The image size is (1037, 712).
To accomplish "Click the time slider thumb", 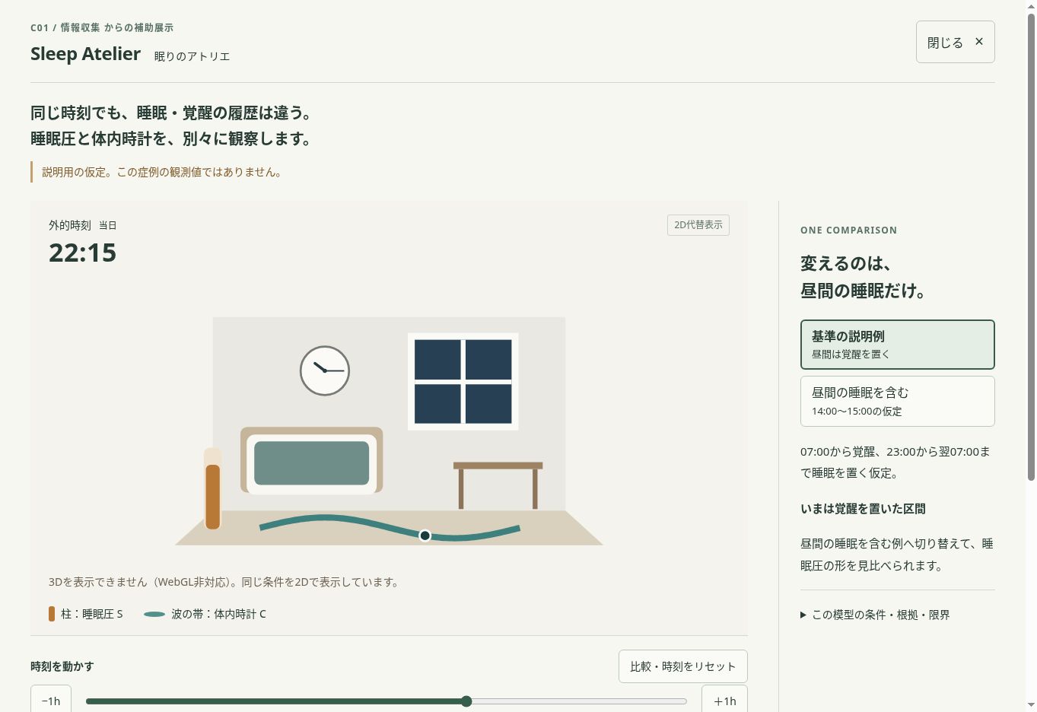I will 466,701.
